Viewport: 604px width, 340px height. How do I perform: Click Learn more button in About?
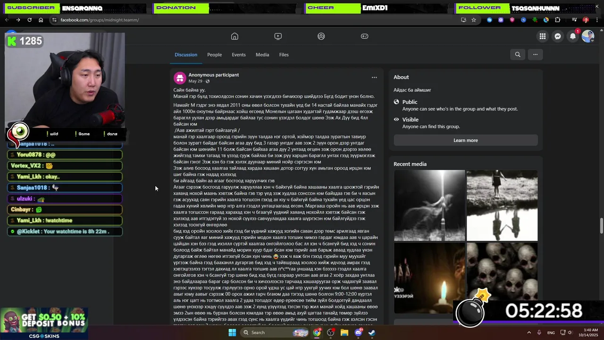coord(466,140)
